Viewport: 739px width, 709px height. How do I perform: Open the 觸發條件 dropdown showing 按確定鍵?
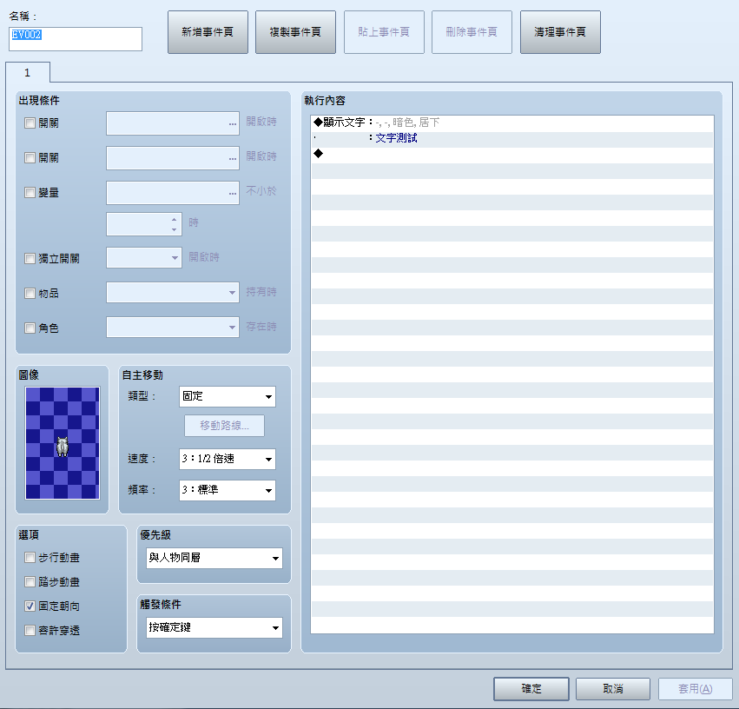point(214,628)
